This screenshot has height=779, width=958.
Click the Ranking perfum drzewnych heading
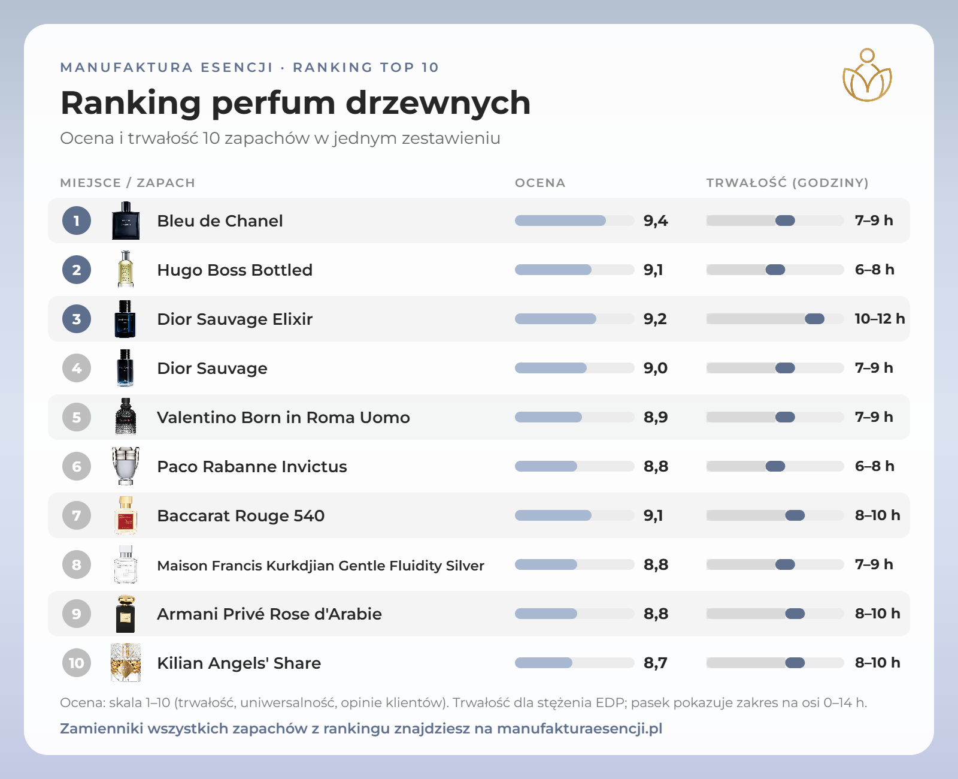296,102
